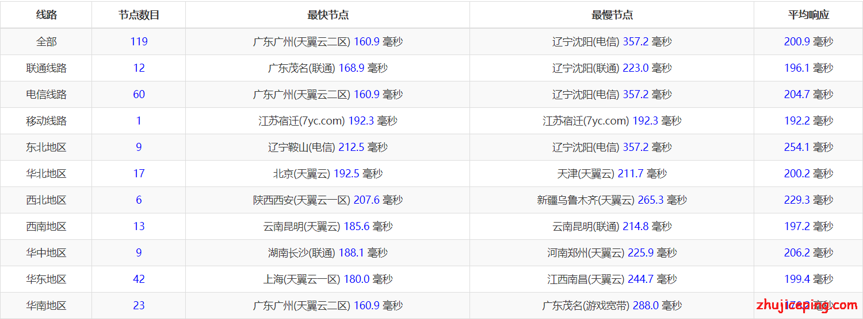The width and height of the screenshot is (863, 319).
Task: Click 全部 row fastest node 广东广州(天翼云二区) 160.9
Action: (328, 41)
